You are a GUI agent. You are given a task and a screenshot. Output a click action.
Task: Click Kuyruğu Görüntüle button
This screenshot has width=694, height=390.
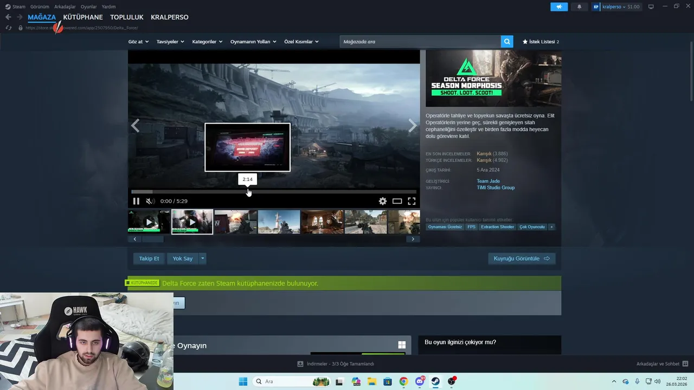point(522,258)
